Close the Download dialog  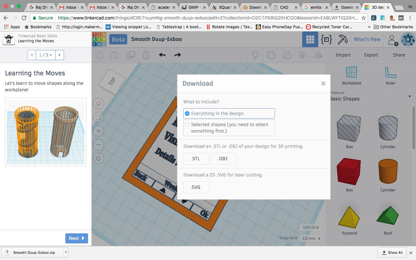tap(323, 84)
